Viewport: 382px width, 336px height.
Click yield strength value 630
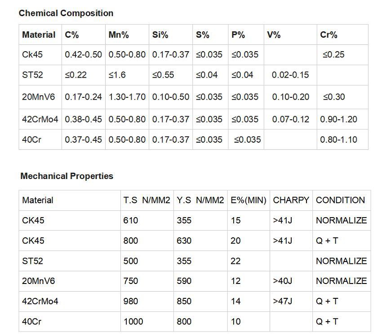click(x=184, y=240)
